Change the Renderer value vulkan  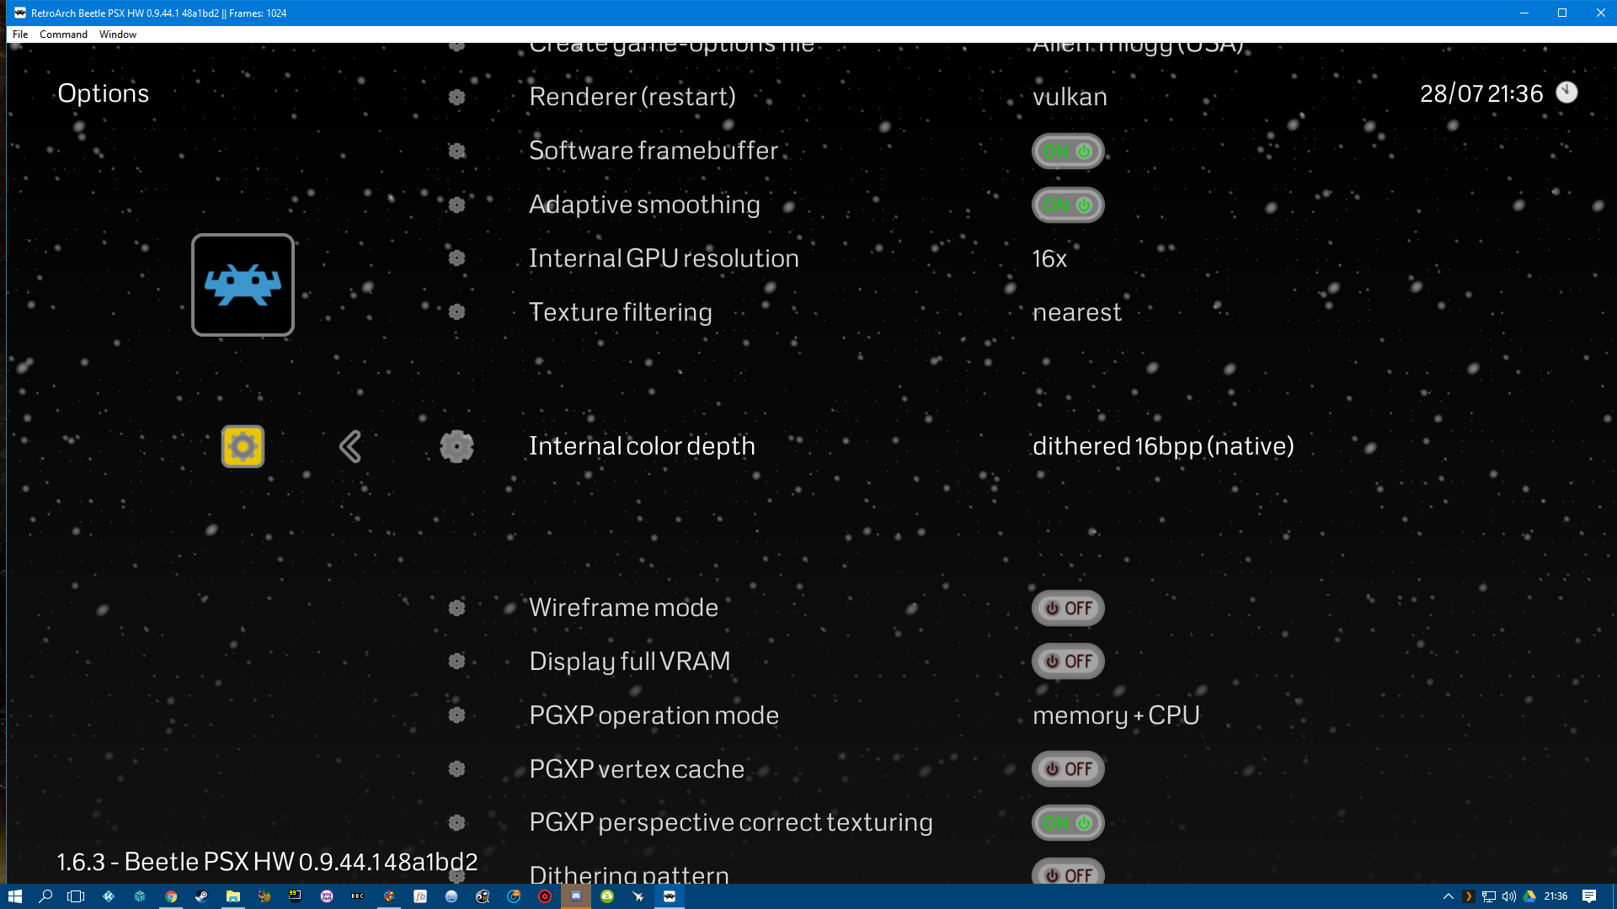point(1070,97)
